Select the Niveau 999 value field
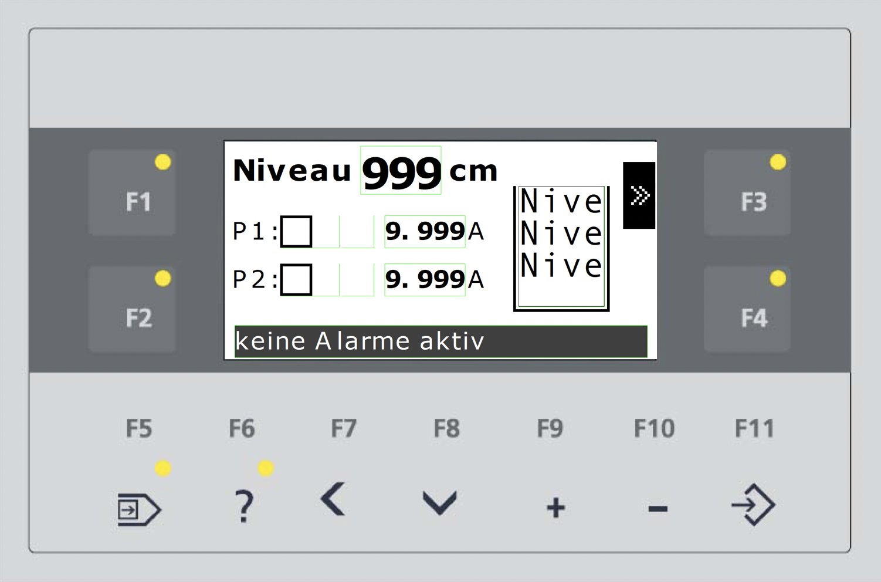The image size is (881, 582). [401, 170]
